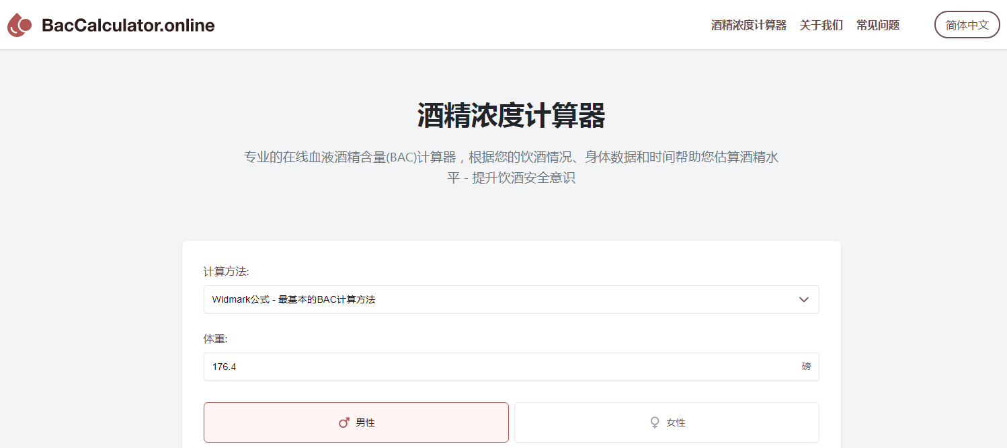Viewport: 1007px width, 448px height.
Task: Open the 计算方法 dropdown list
Action: [x=511, y=299]
